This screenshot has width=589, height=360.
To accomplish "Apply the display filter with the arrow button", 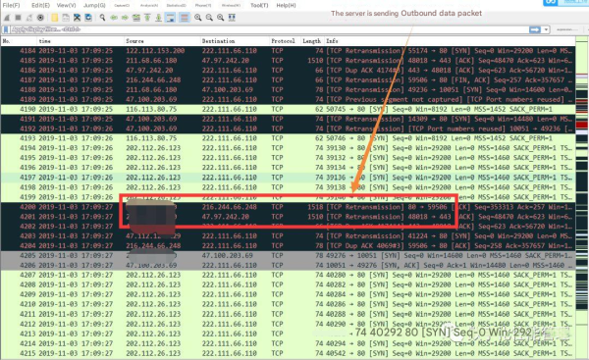I will [x=535, y=29].
